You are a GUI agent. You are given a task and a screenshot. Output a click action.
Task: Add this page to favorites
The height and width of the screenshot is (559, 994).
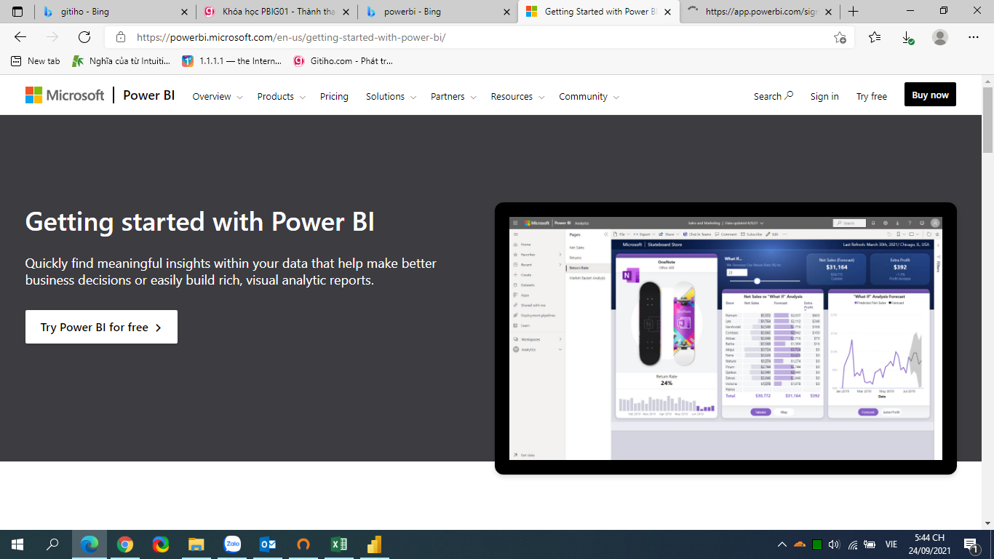tap(840, 37)
